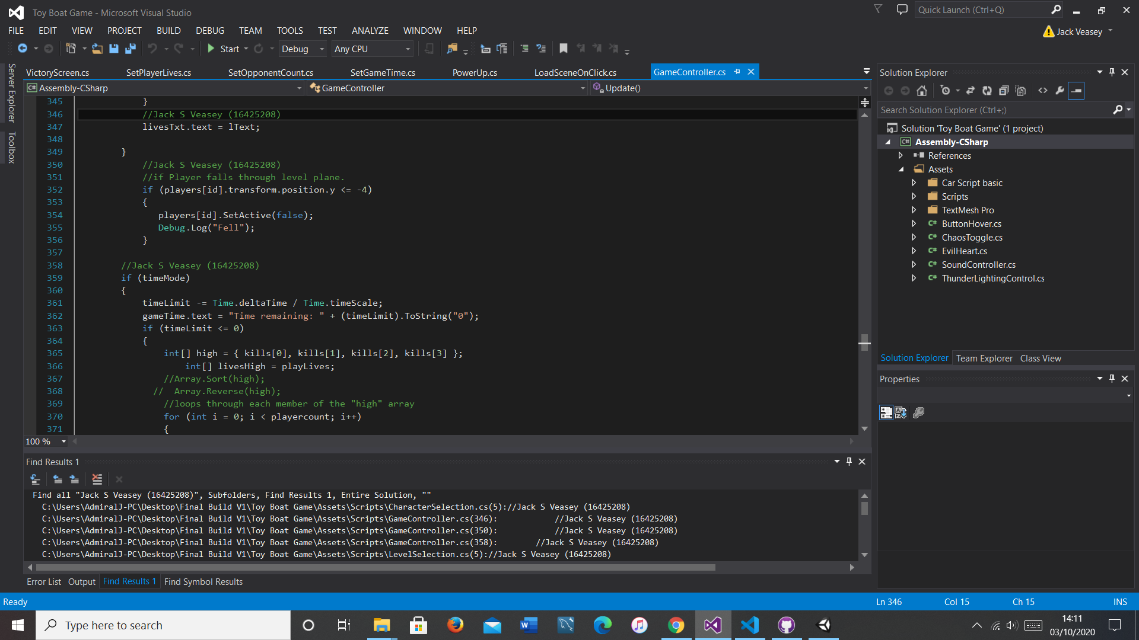Click the Comment Out Lines icon

[x=524, y=49]
